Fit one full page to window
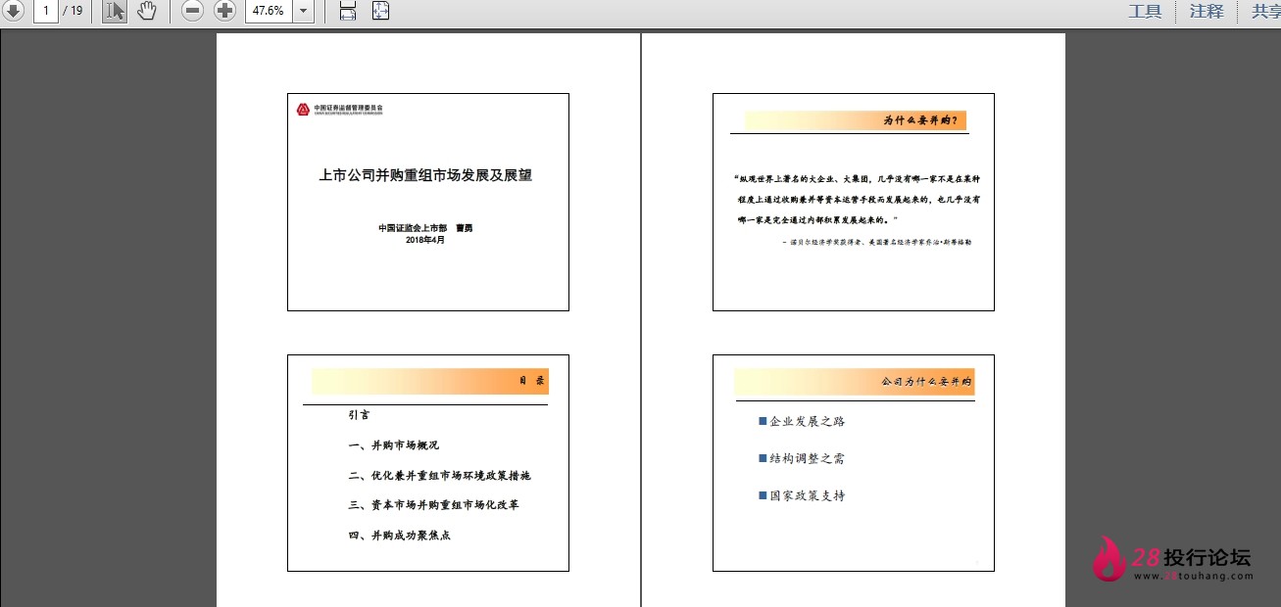The height and width of the screenshot is (607, 1281). (380, 11)
